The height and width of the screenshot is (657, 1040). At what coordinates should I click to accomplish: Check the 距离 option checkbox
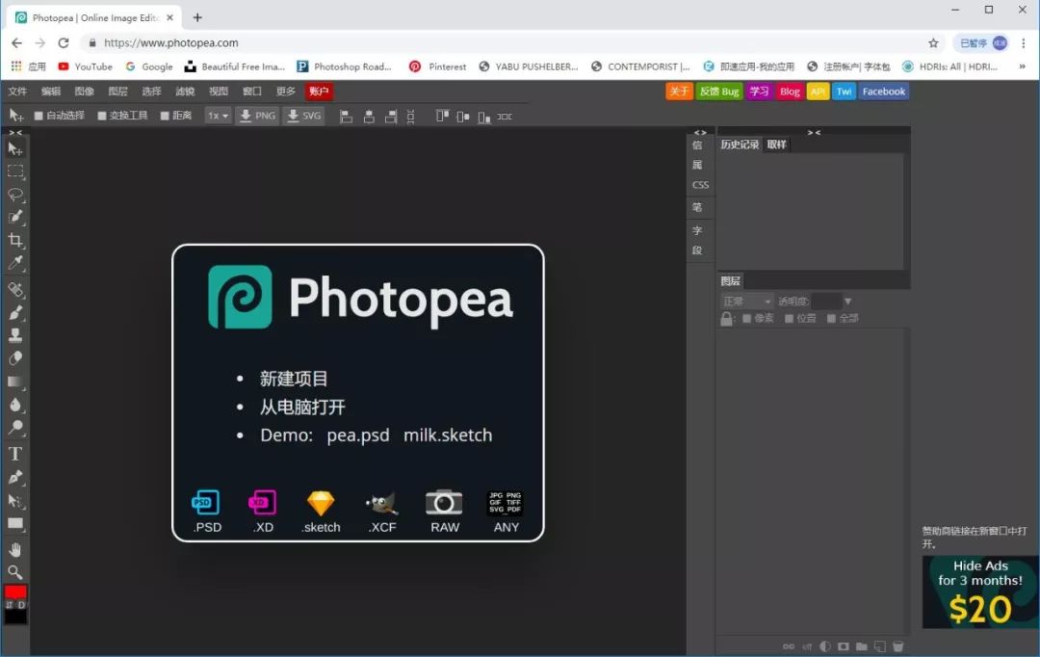click(165, 116)
